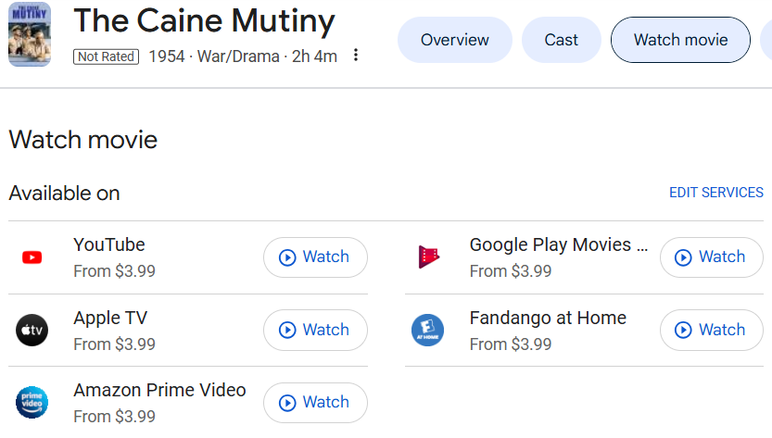Click the Fandango at Home logo icon
Screen dimensions: 772x438
coord(428,330)
